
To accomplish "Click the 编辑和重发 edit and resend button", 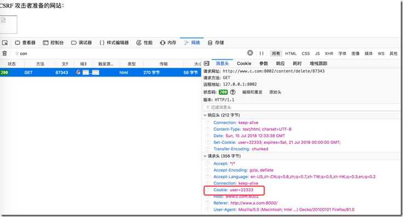I will pyautogui.click(x=252, y=92).
